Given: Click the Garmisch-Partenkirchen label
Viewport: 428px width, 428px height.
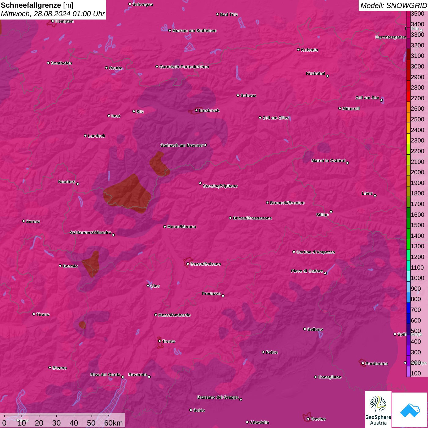Looking at the screenshot, I should [x=184, y=67].
